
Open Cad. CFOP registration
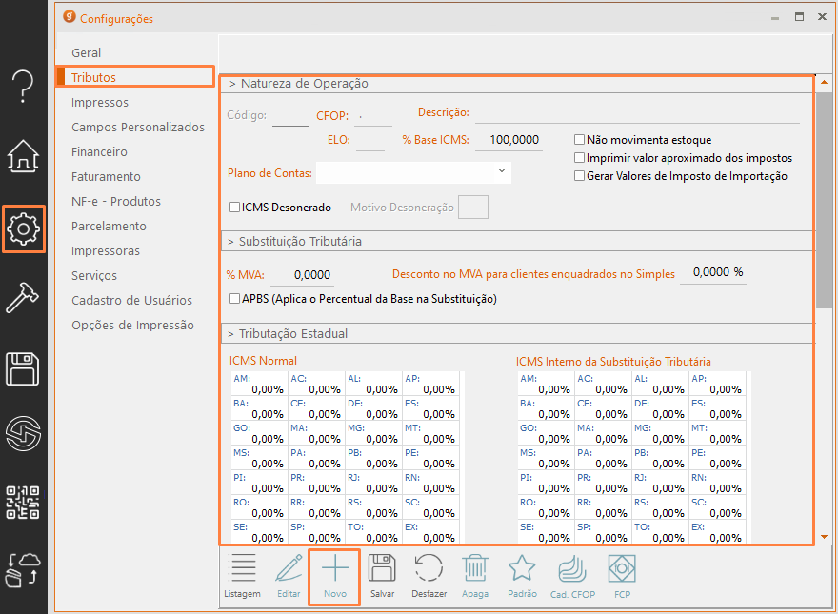coord(572,576)
